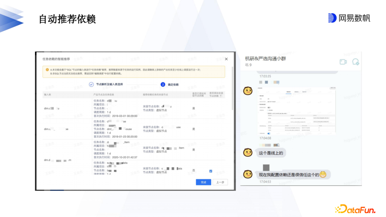
Task: Click the message bubble 现在我配置依赖还是很信任这个的
Action: tap(293, 175)
